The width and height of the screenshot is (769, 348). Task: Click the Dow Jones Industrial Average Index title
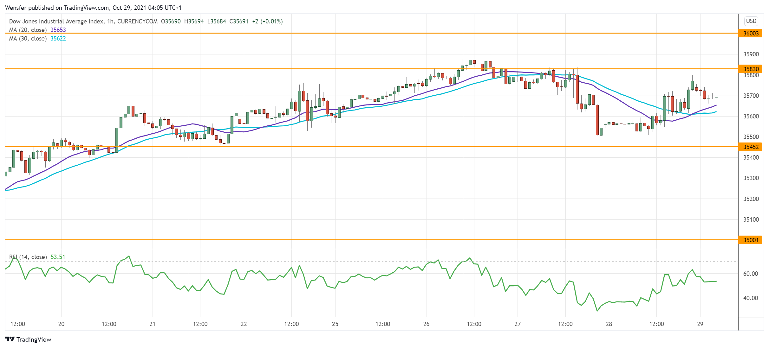[x=56, y=21]
